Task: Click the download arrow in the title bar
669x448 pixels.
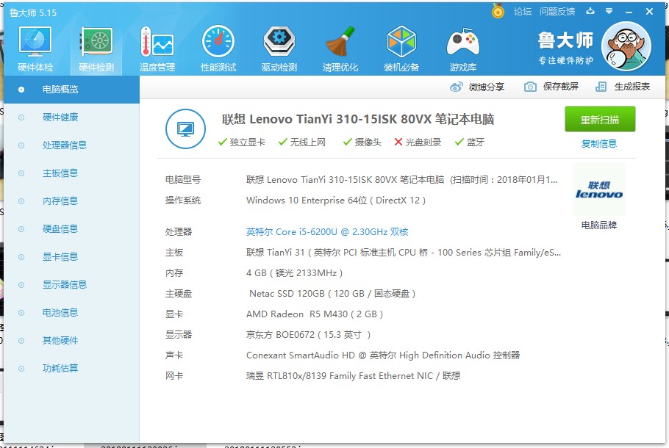Action: (x=590, y=11)
